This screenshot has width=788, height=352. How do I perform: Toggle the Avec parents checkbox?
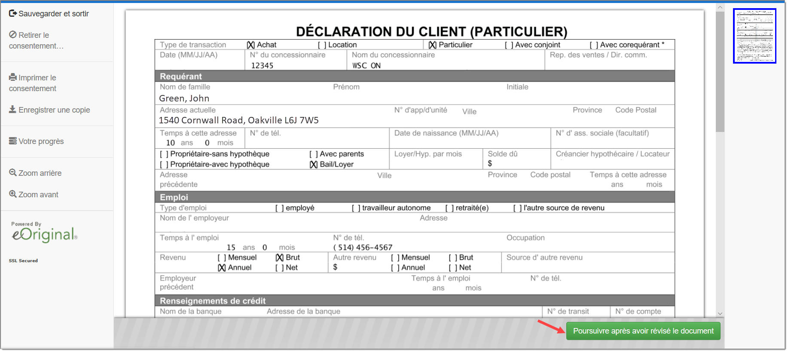[x=314, y=154]
